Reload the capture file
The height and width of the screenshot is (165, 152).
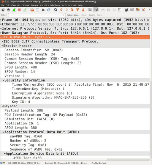click(x=49, y=10)
